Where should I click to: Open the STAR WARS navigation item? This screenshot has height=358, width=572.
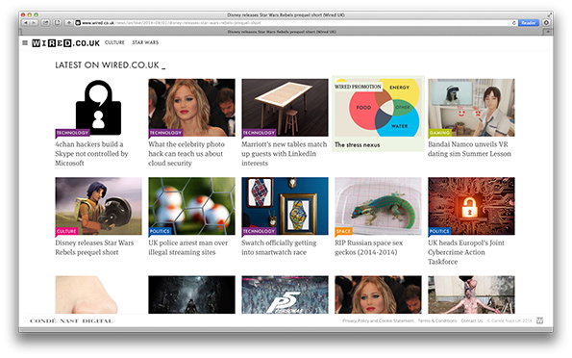[x=145, y=42]
